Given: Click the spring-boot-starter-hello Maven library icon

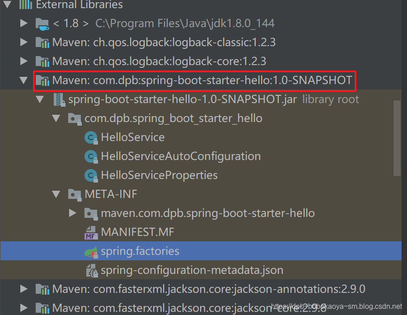Looking at the screenshot, I should point(42,80).
